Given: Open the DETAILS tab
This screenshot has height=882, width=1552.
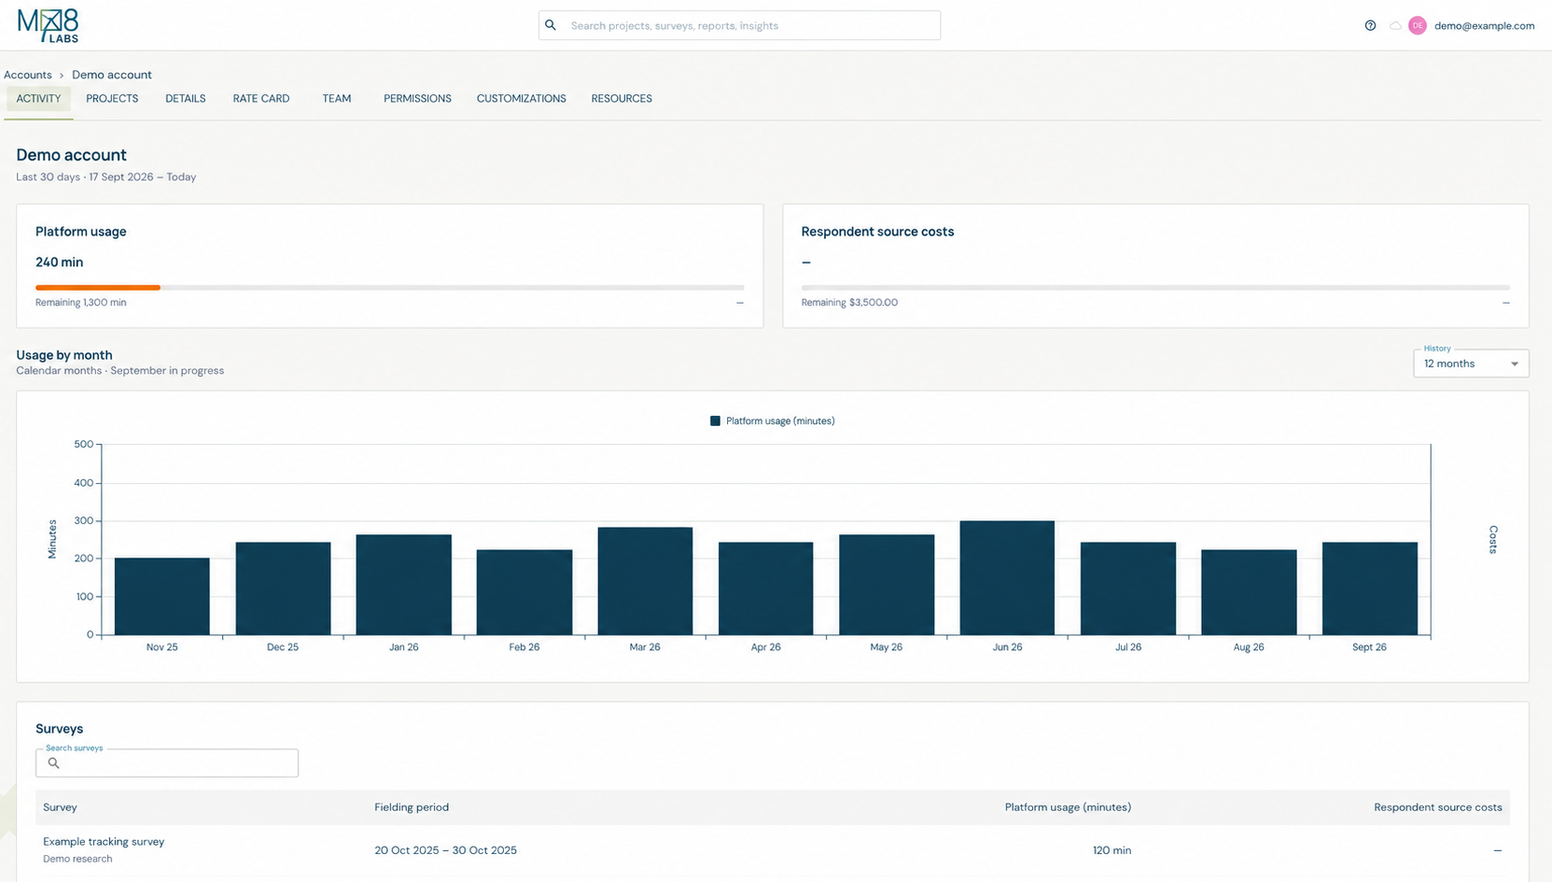Looking at the screenshot, I should [x=186, y=99].
